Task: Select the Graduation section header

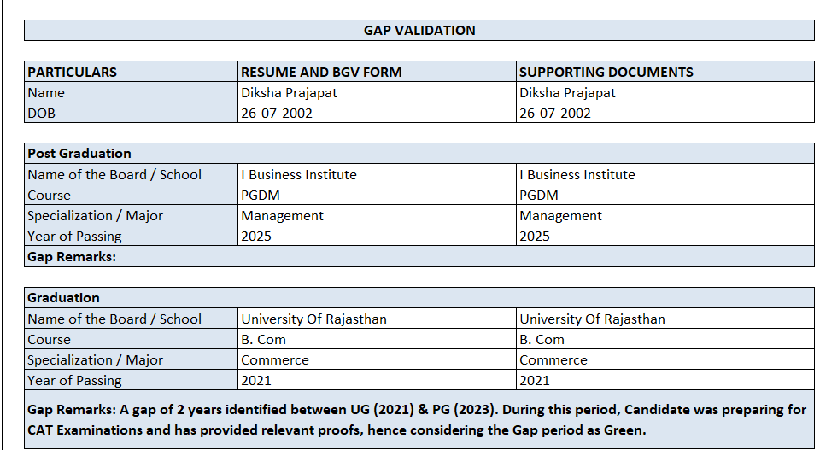Action: pyautogui.click(x=63, y=298)
